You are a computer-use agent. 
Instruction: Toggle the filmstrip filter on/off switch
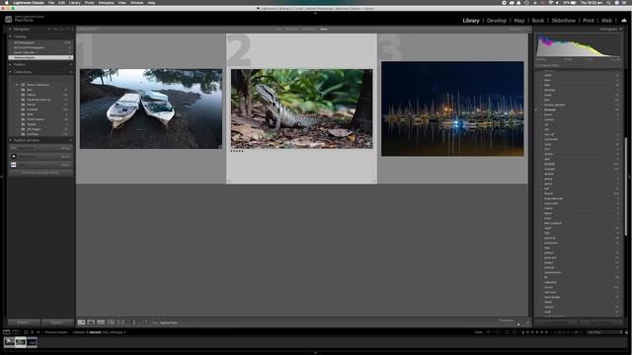tap(626, 332)
